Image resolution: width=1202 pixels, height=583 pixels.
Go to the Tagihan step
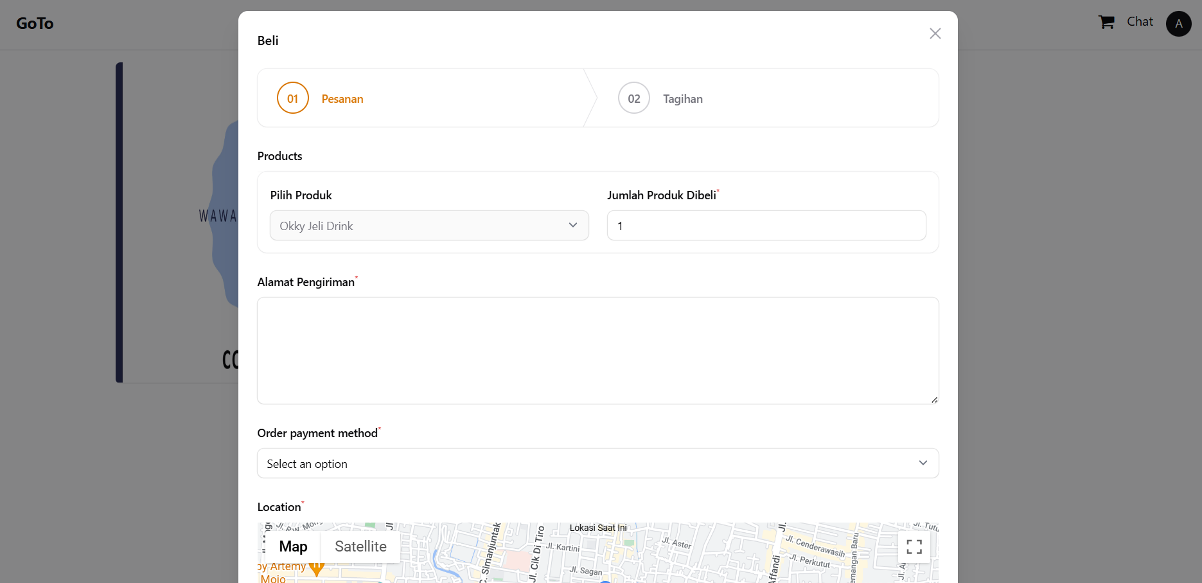682,99
